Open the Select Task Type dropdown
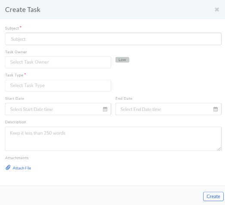This screenshot has height=205, width=225. (x=58, y=86)
